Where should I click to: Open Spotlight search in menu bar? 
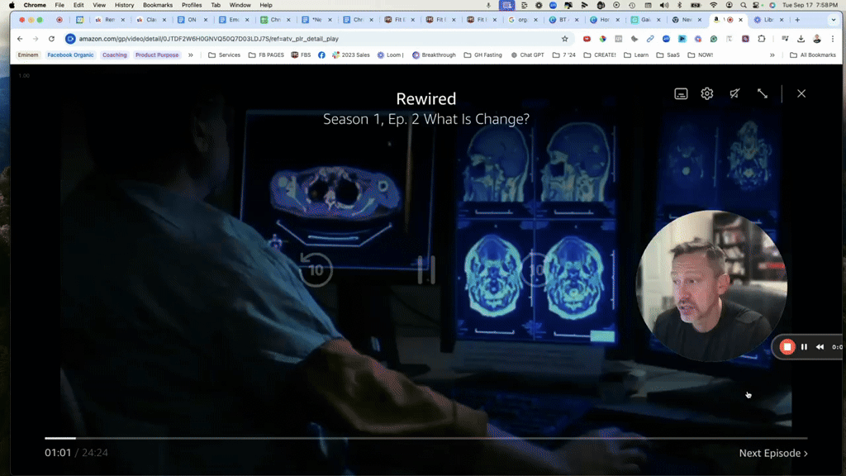(743, 5)
